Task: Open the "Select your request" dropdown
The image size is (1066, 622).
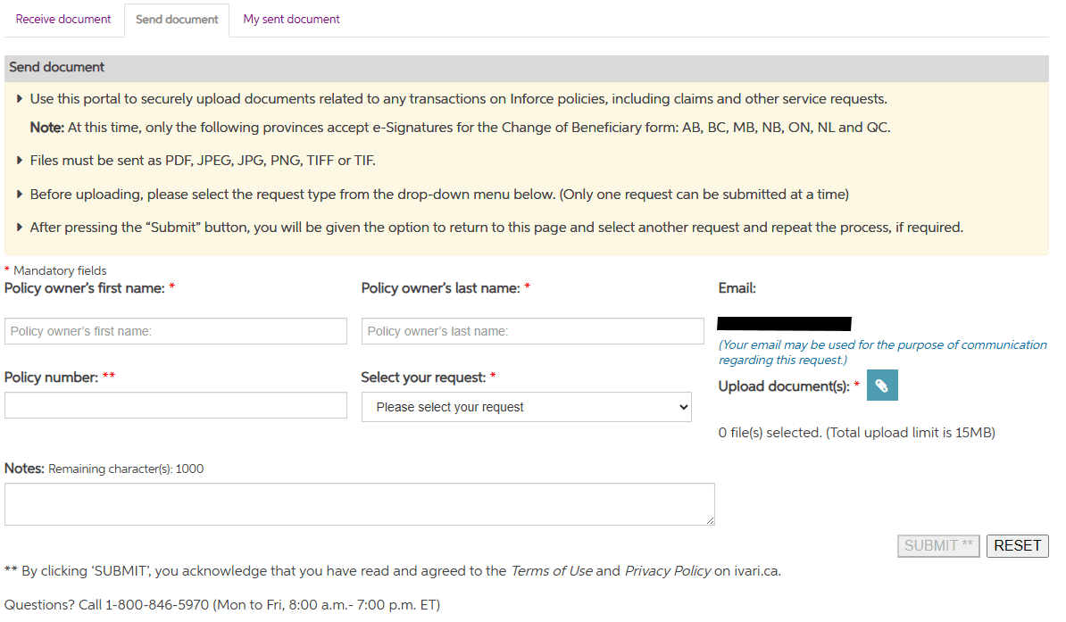Action: [526, 407]
